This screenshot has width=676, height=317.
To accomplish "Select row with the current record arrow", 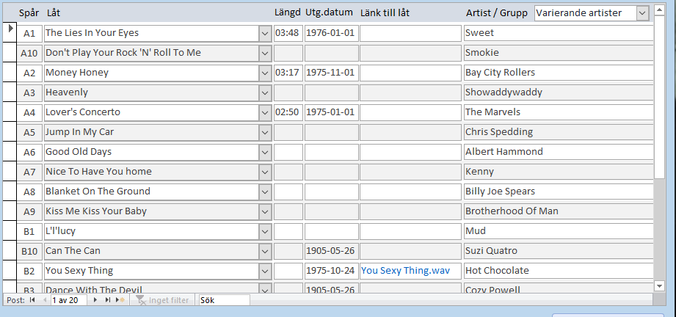I will tap(10, 33).
